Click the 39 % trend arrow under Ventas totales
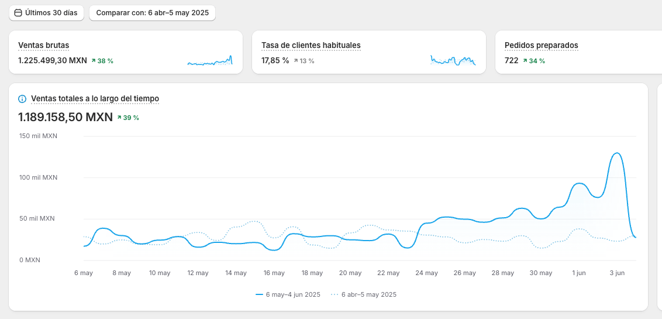The width and height of the screenshot is (662, 319). coord(119,118)
